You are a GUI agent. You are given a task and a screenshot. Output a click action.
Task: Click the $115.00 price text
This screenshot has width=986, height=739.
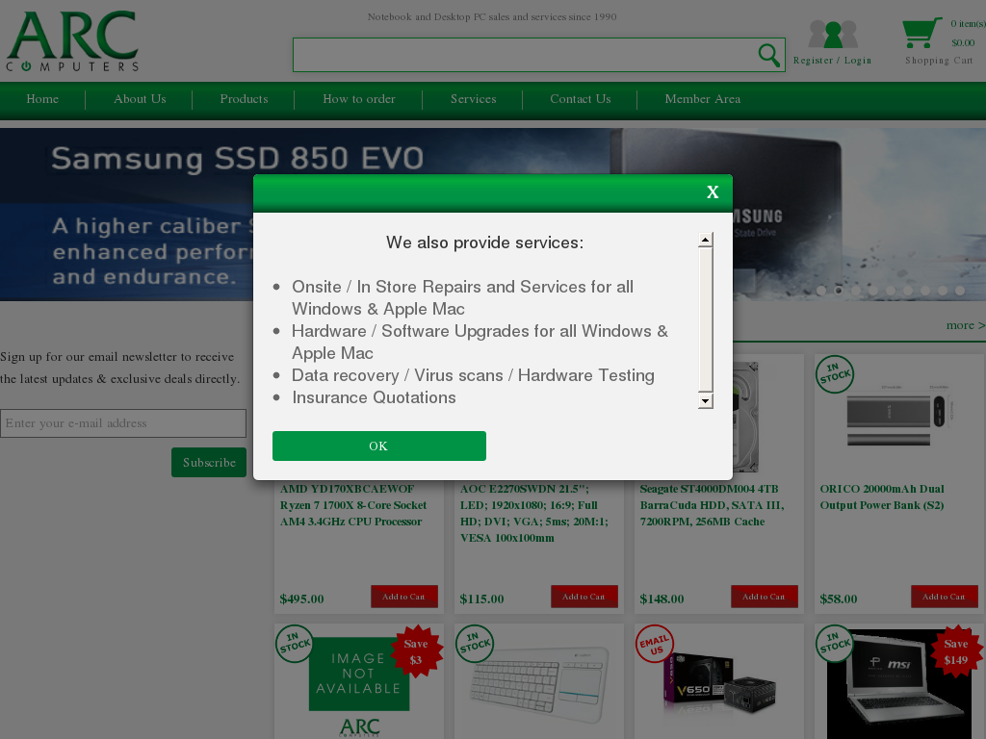tap(481, 599)
